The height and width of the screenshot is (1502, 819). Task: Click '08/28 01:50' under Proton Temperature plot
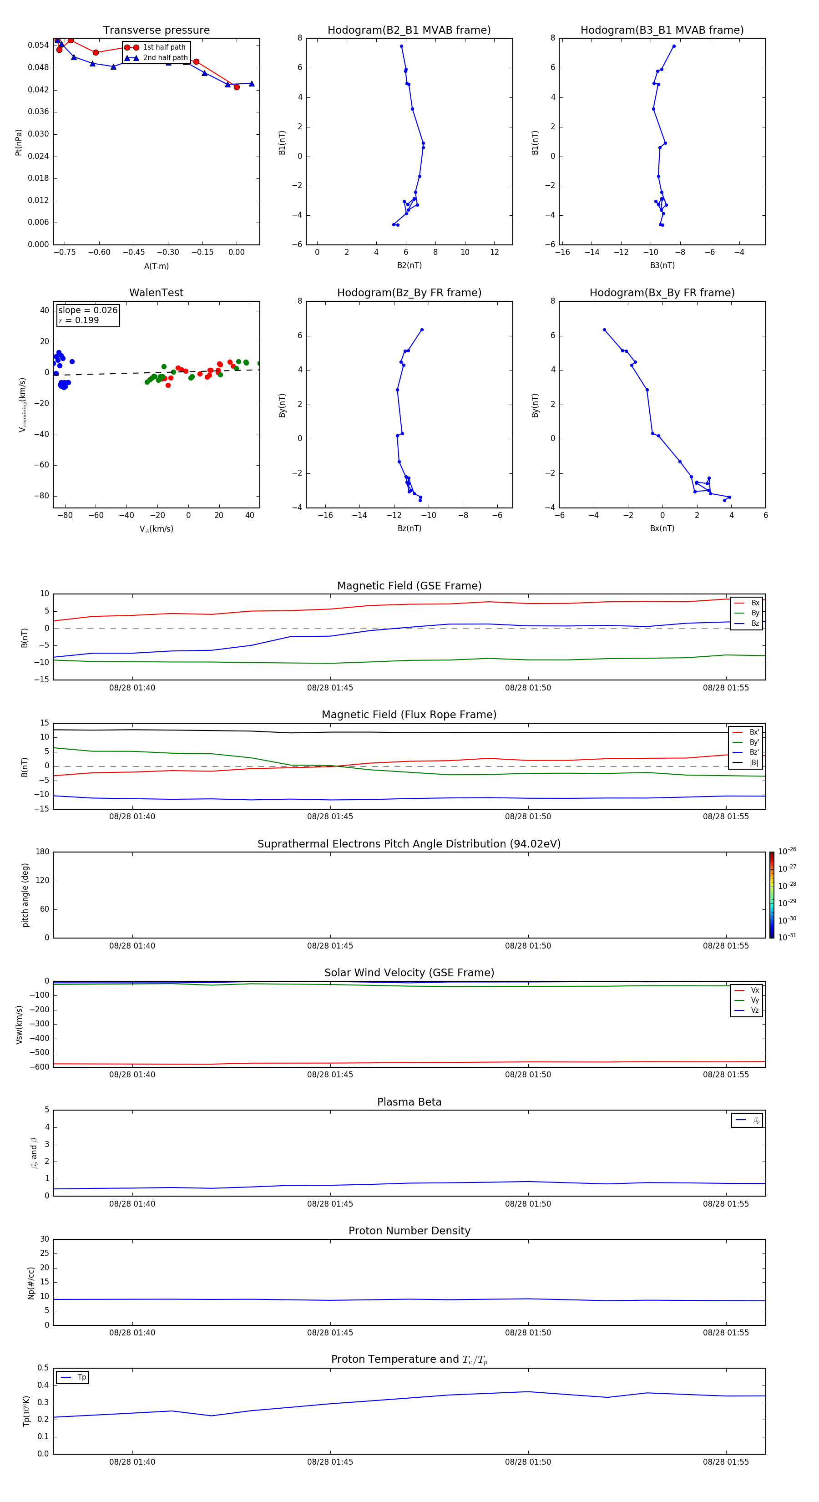(528, 1462)
